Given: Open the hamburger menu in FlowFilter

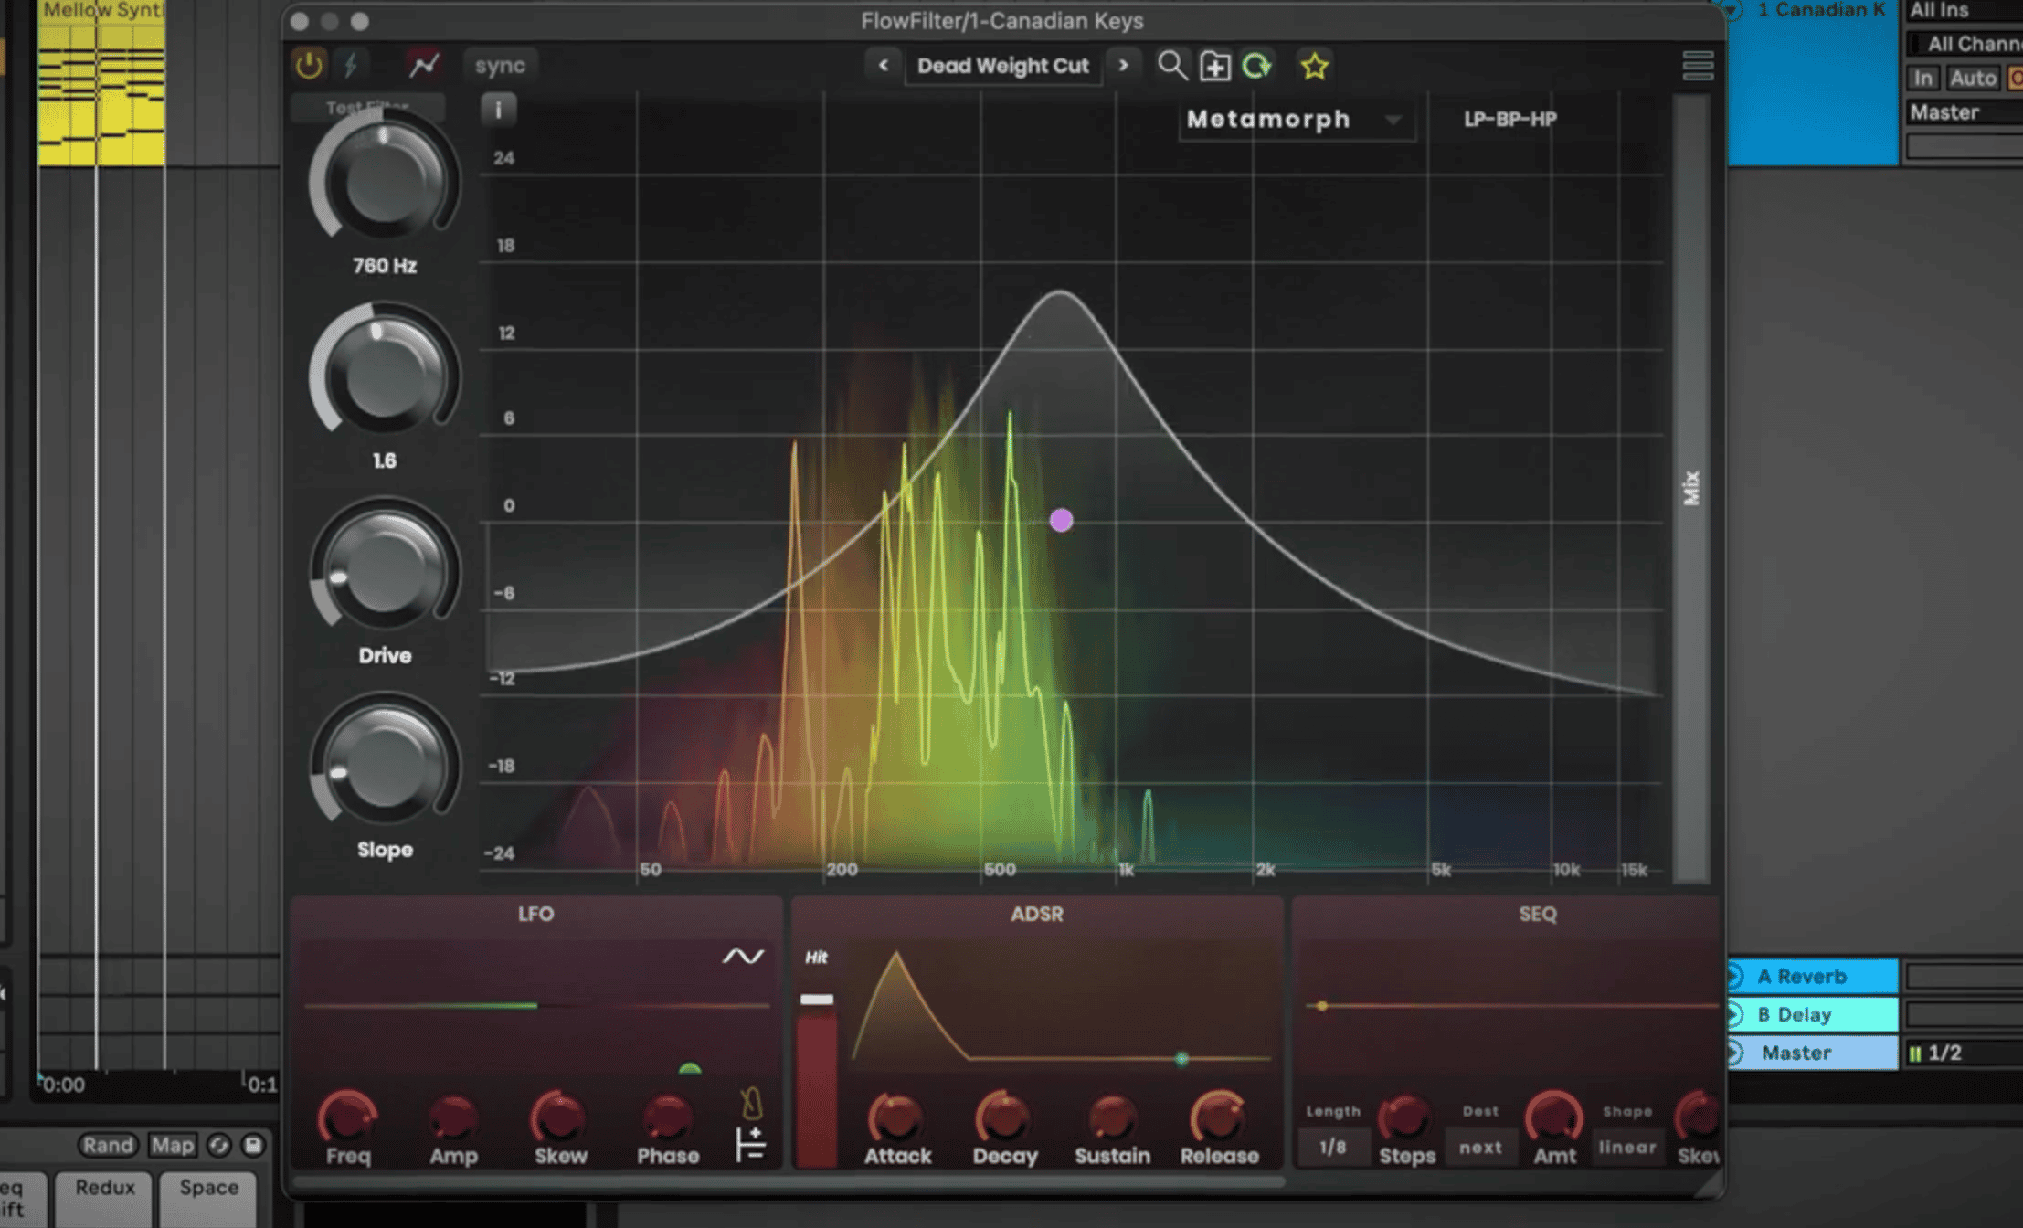Looking at the screenshot, I should click(x=1698, y=66).
